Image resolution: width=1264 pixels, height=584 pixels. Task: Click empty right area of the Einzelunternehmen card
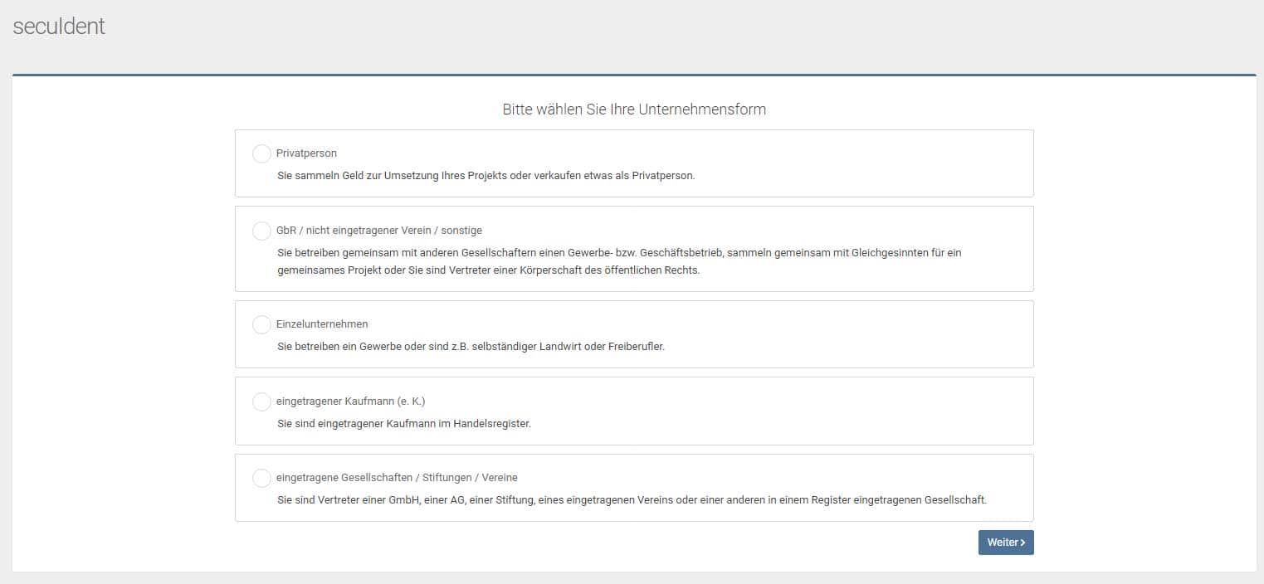click(871, 334)
